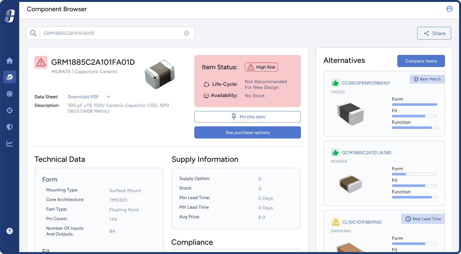Click the Alternatives panel heading
This screenshot has height=254, width=461.
[x=344, y=60]
